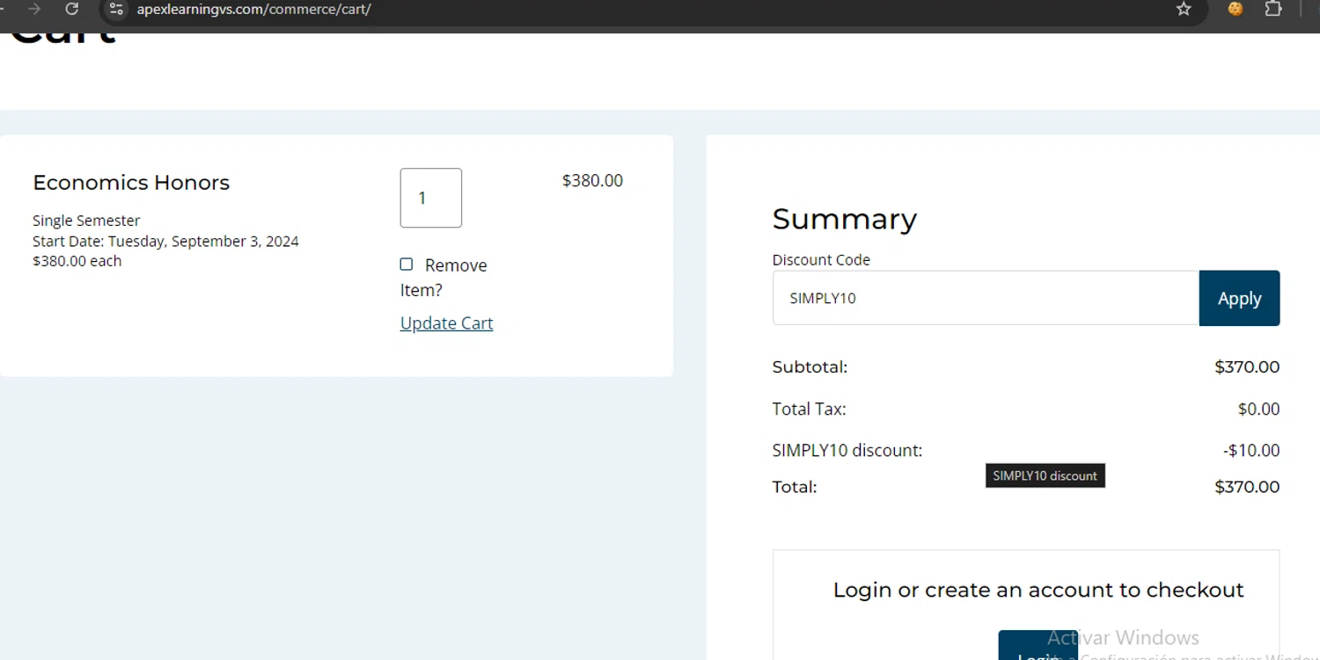Click the $380.00 item price
This screenshot has width=1320, height=660.
click(592, 181)
